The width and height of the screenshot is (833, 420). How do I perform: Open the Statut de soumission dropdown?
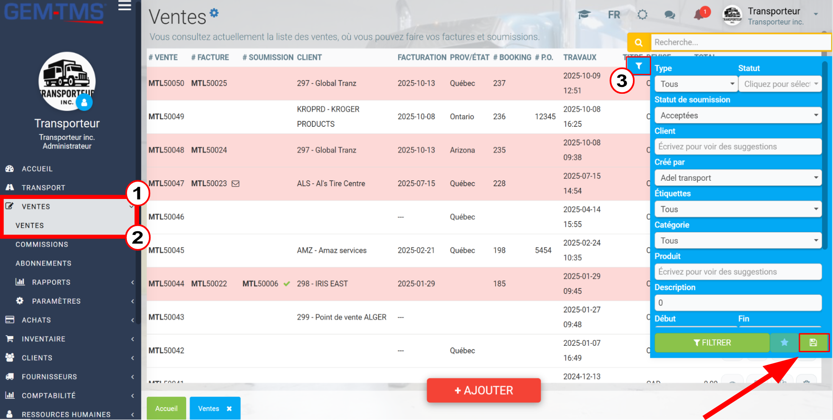[738, 115]
